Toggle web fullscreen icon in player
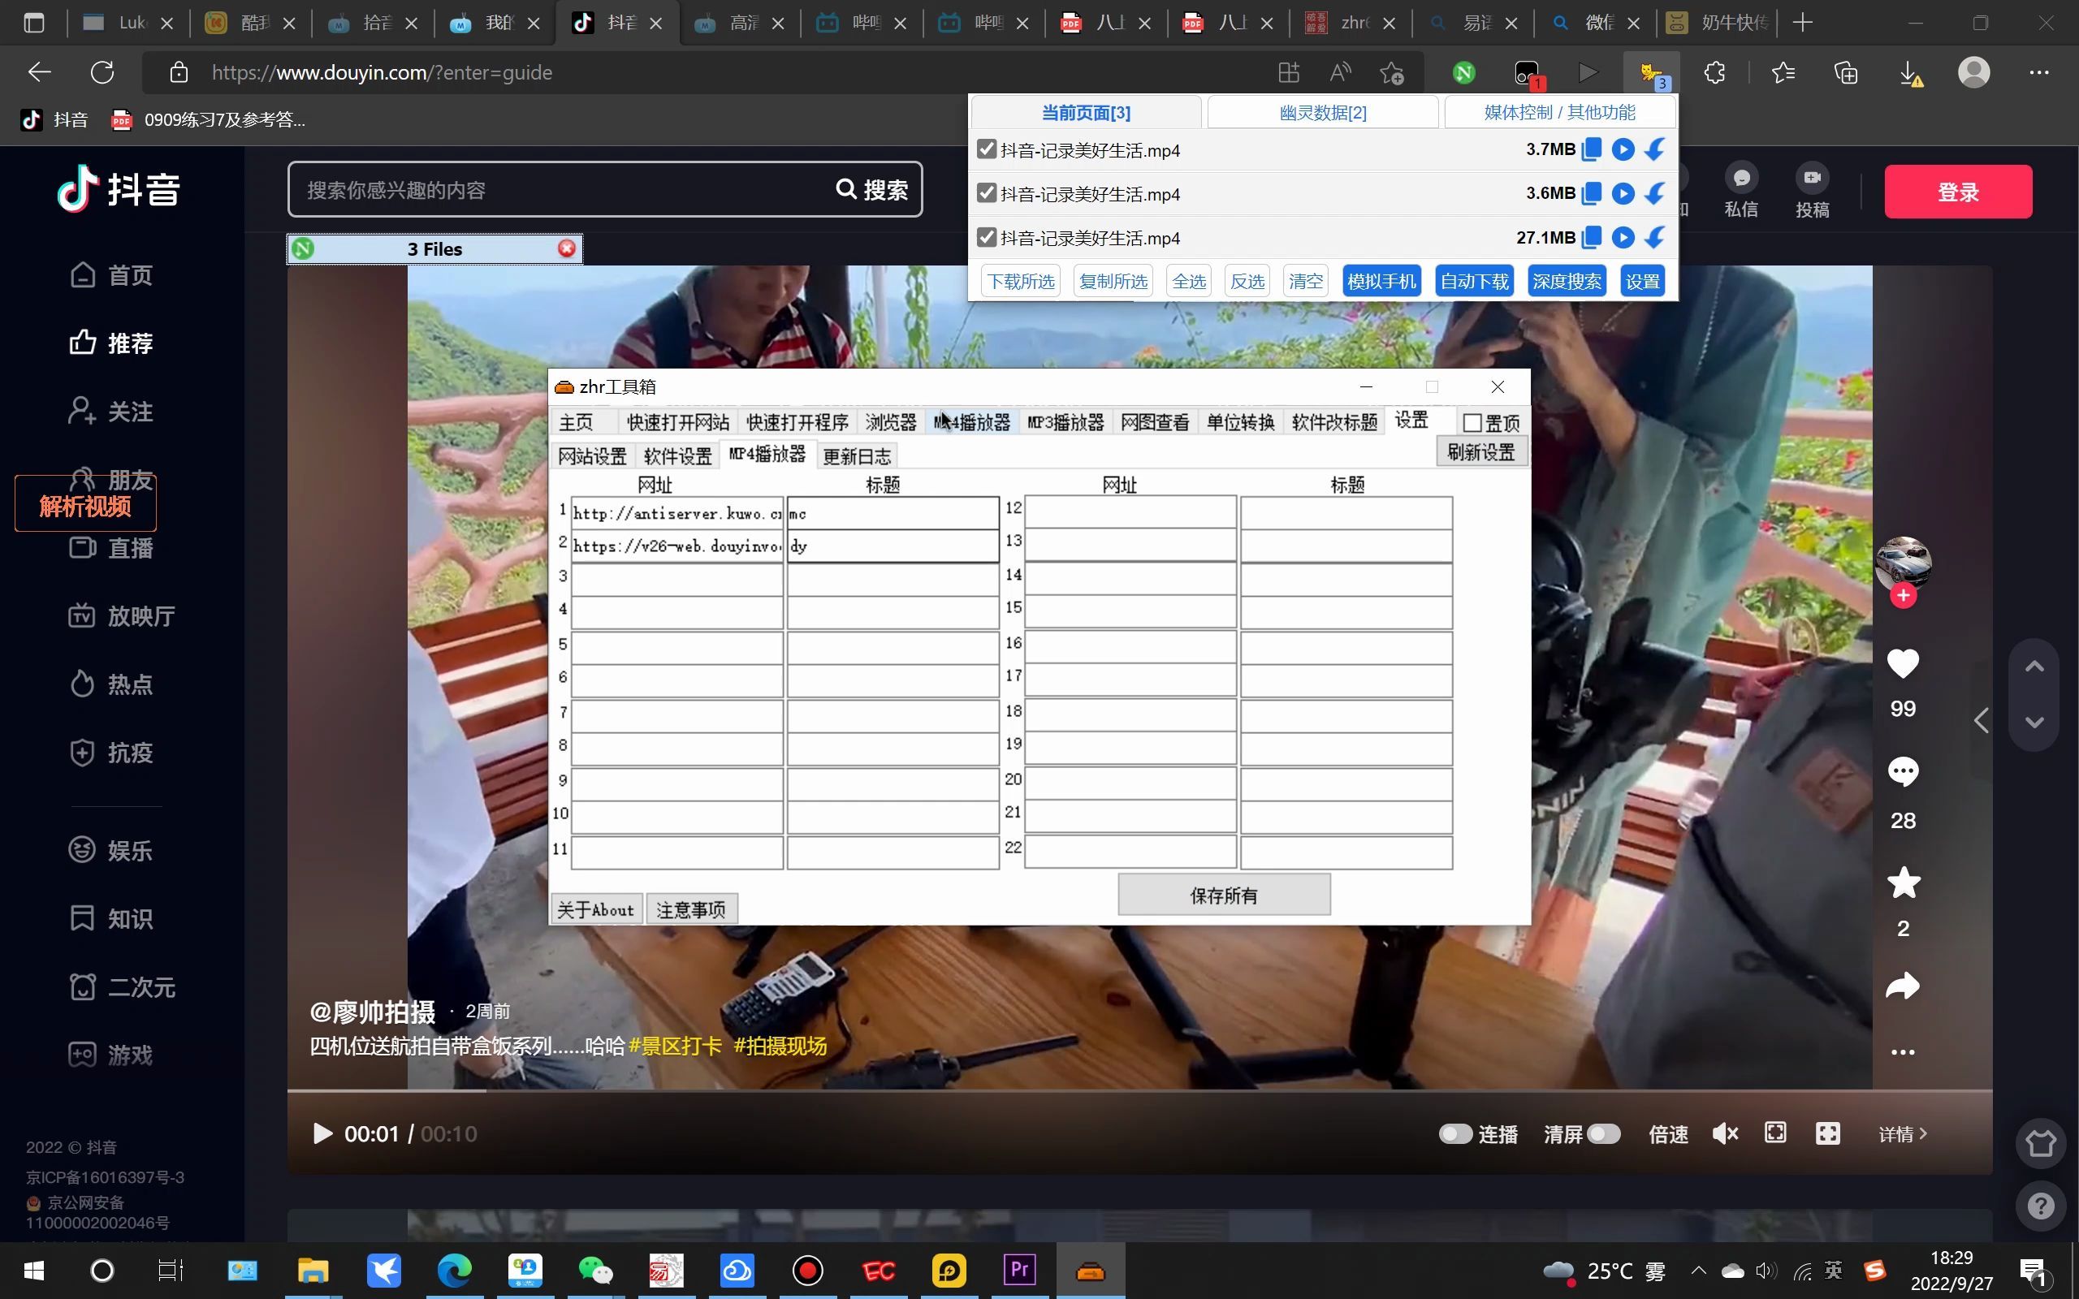 (1775, 1133)
